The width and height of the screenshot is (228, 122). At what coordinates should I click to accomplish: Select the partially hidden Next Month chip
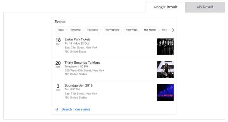164,30
